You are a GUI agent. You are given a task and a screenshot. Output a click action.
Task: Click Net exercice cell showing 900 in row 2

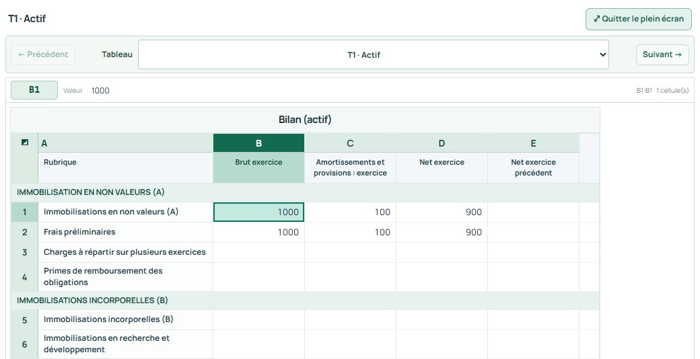click(x=442, y=233)
